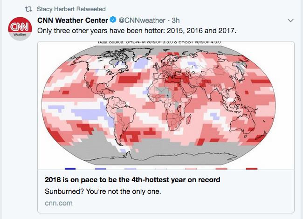Viewport: 303px width, 219px height.
Task: Open the tweet options chevron menu
Action: coord(290,21)
